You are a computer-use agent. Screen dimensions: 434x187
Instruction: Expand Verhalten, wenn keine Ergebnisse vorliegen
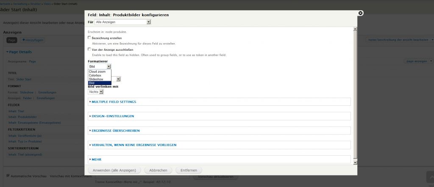coord(134,145)
